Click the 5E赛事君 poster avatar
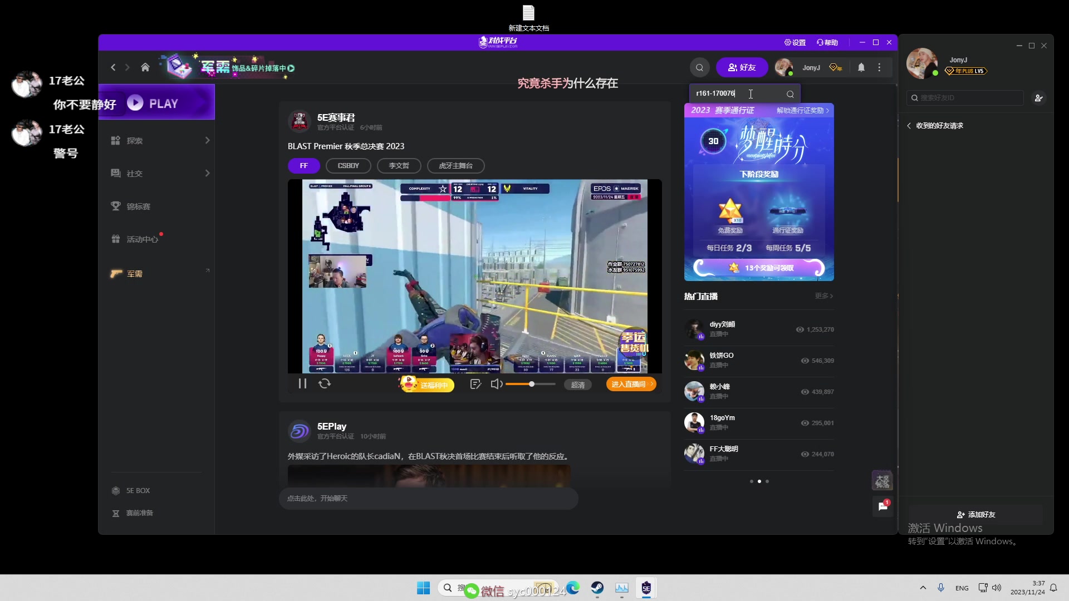This screenshot has width=1069, height=601. tap(300, 121)
